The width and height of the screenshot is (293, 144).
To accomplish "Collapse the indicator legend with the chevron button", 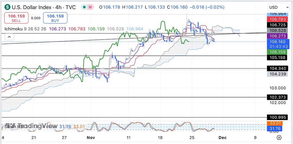I will point(9,37).
